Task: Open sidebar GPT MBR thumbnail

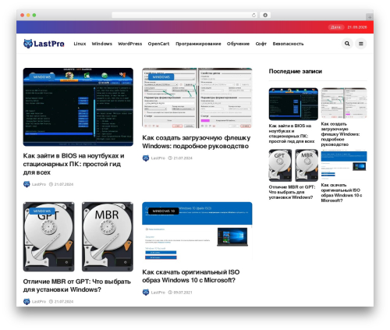Action: [293, 165]
